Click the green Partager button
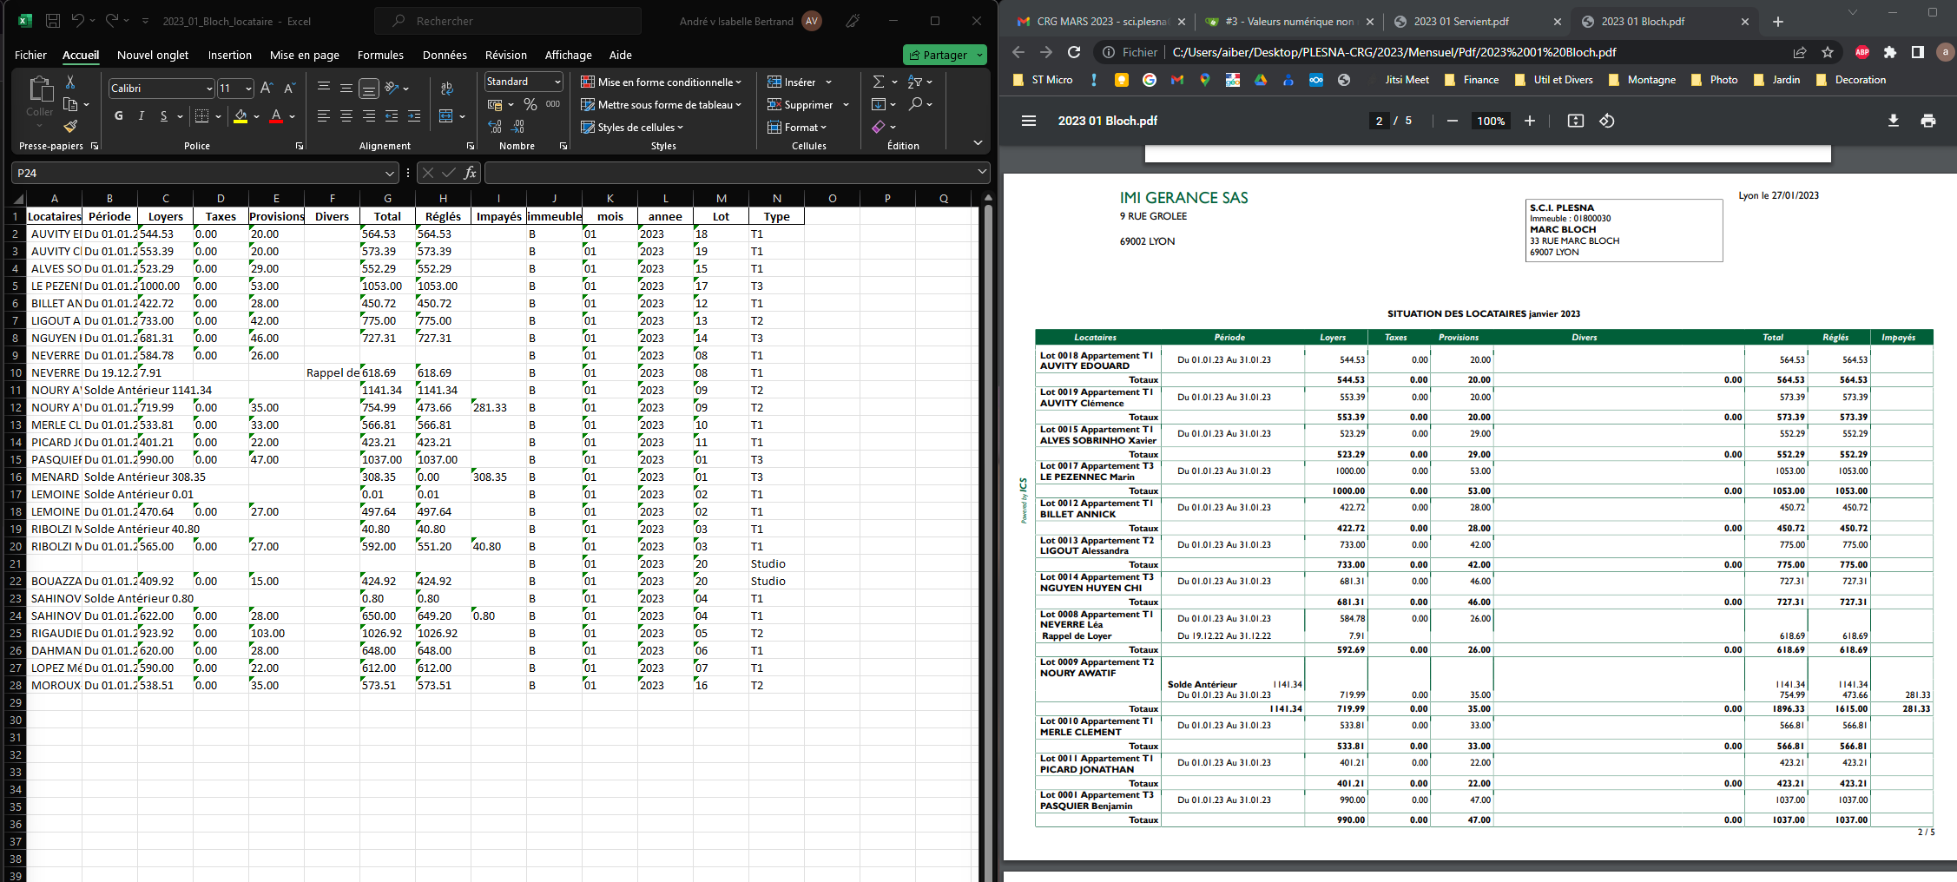Image resolution: width=1957 pixels, height=882 pixels. click(x=938, y=55)
